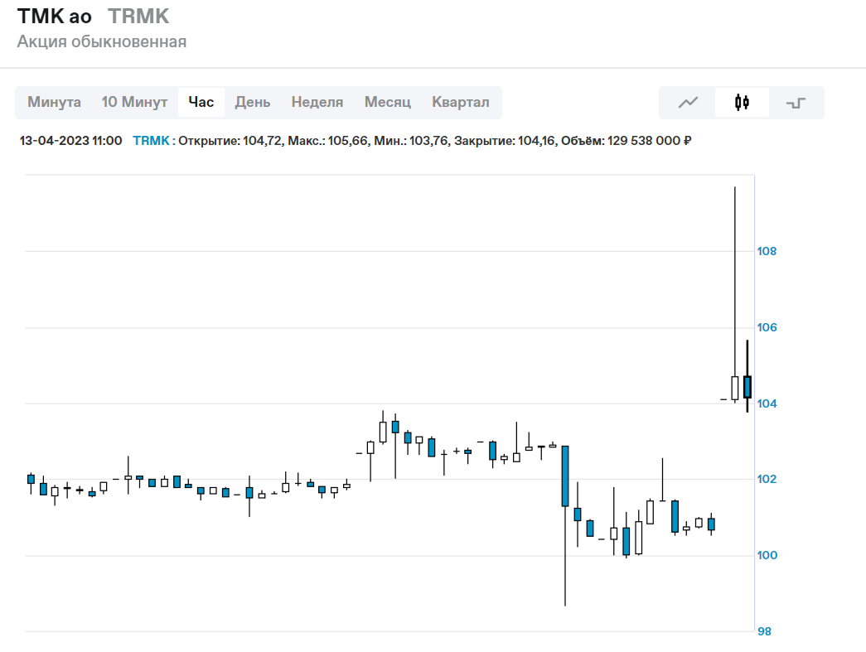
Task: Select the Минута timeframe tab
Action: 54,102
